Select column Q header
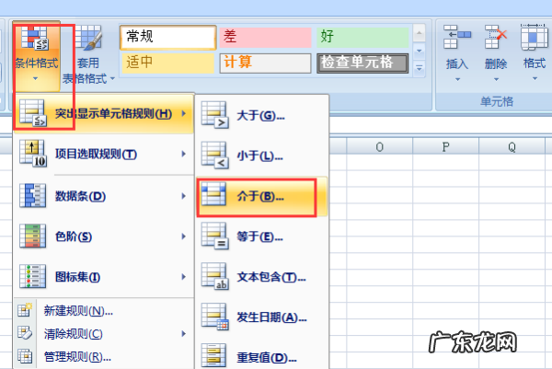Viewport: 552px width, 369px height. [x=512, y=146]
